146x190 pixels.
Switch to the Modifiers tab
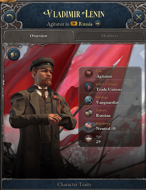click(110, 36)
